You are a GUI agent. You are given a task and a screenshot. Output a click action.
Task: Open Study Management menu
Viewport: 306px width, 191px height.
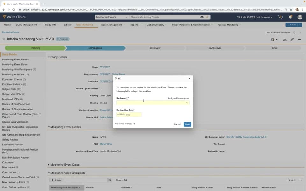(x=27, y=25)
